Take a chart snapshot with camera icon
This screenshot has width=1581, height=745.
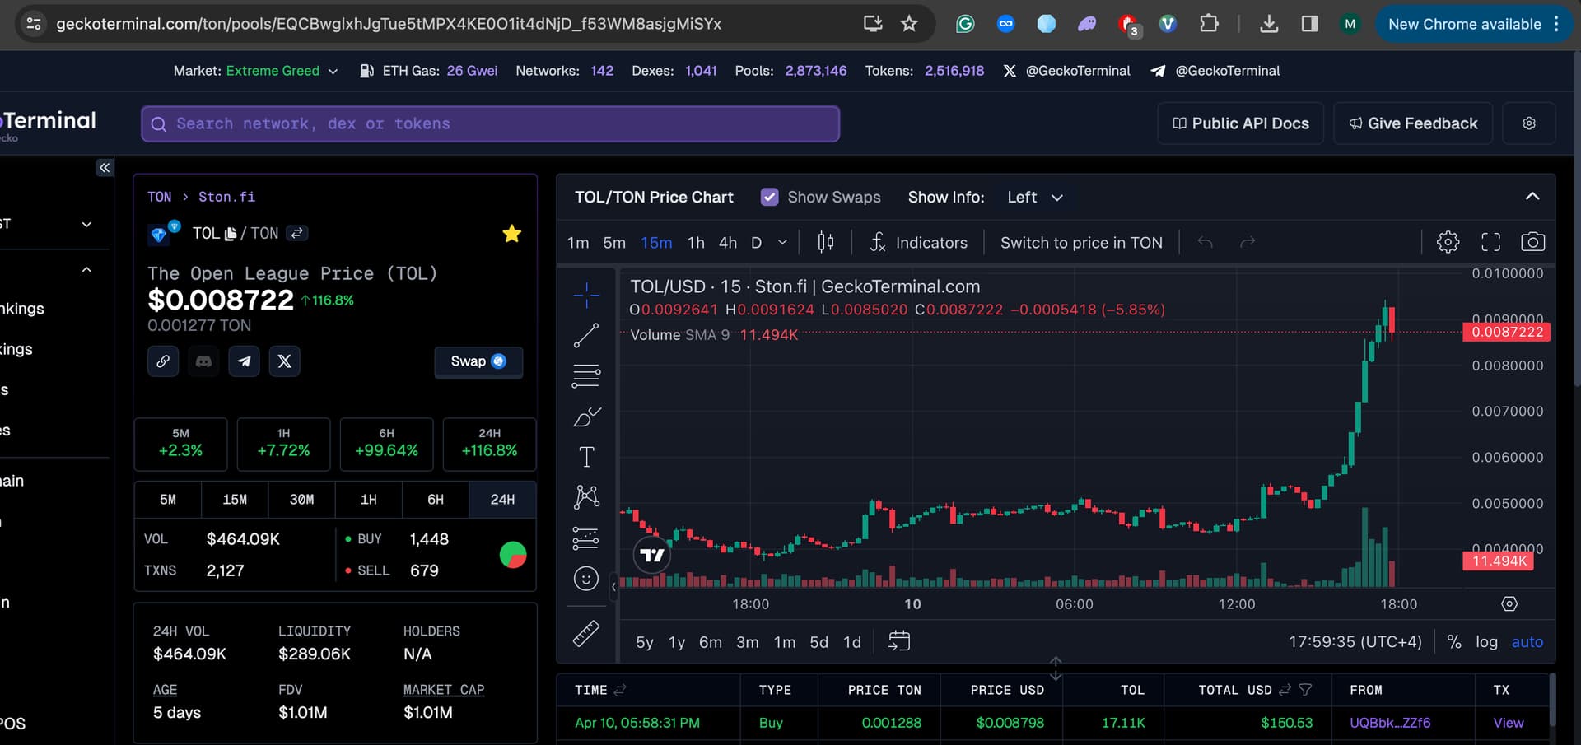point(1532,242)
